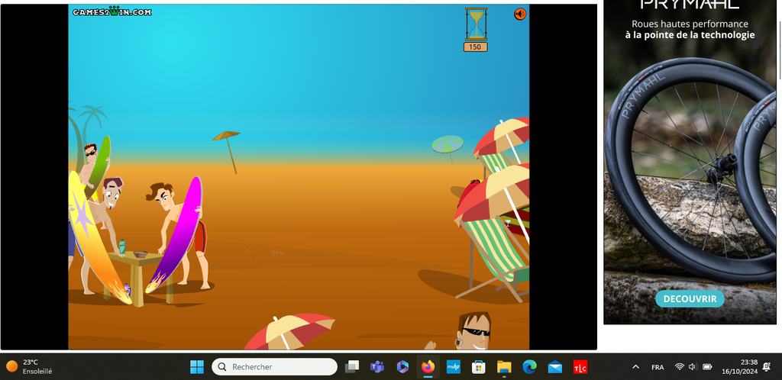Open the weather widget showing 23°C
The width and height of the screenshot is (782, 380).
tap(30, 366)
